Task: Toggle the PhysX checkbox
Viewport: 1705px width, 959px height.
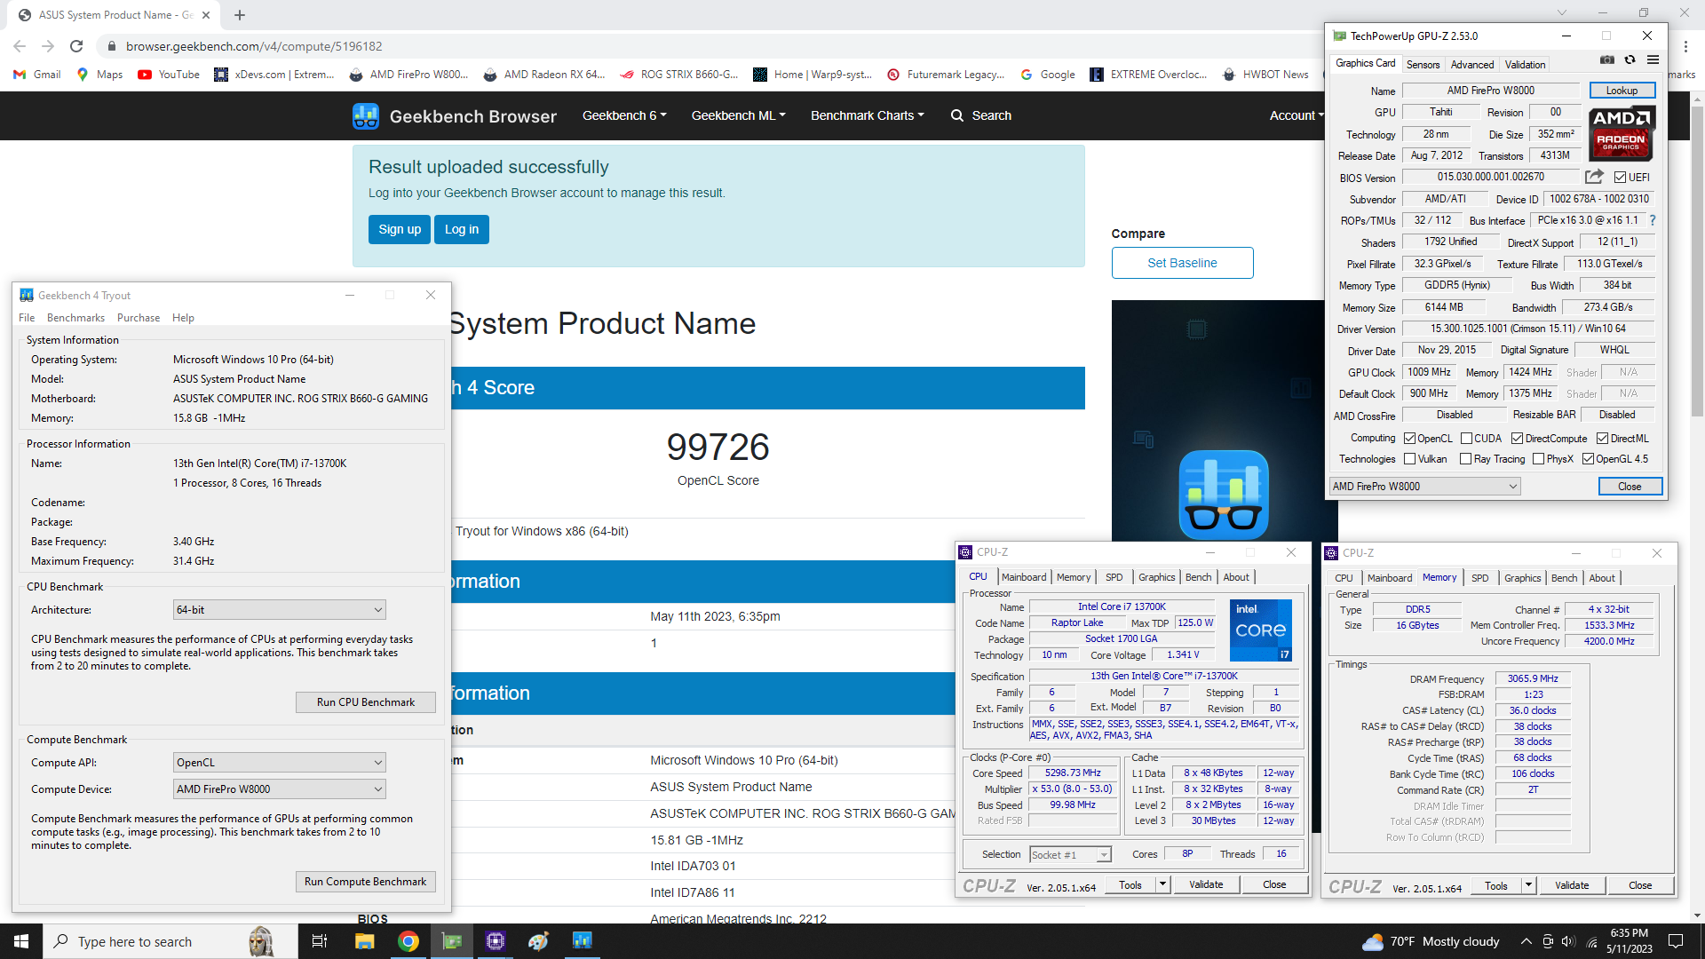Action: click(1539, 459)
